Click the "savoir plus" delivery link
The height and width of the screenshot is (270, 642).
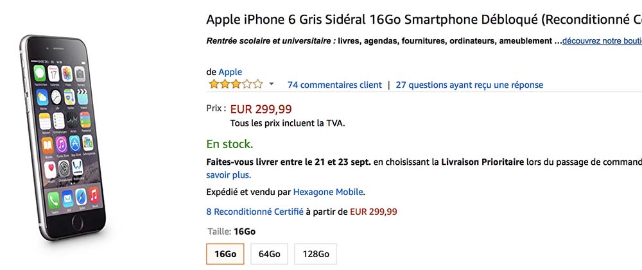click(x=229, y=174)
